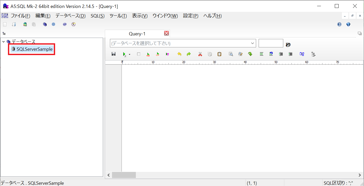The width and height of the screenshot is (364, 186).
Task: Click the open file folder icon
Action: tap(14, 24)
